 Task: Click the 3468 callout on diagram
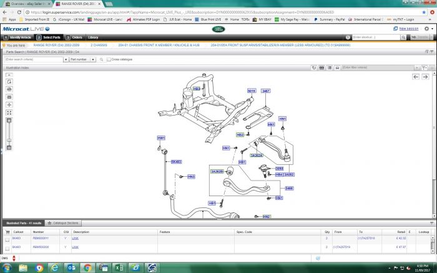point(289,189)
